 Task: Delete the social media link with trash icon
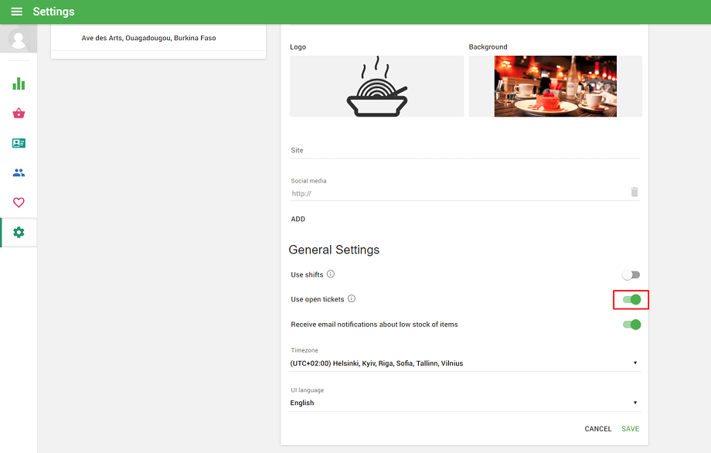(634, 192)
